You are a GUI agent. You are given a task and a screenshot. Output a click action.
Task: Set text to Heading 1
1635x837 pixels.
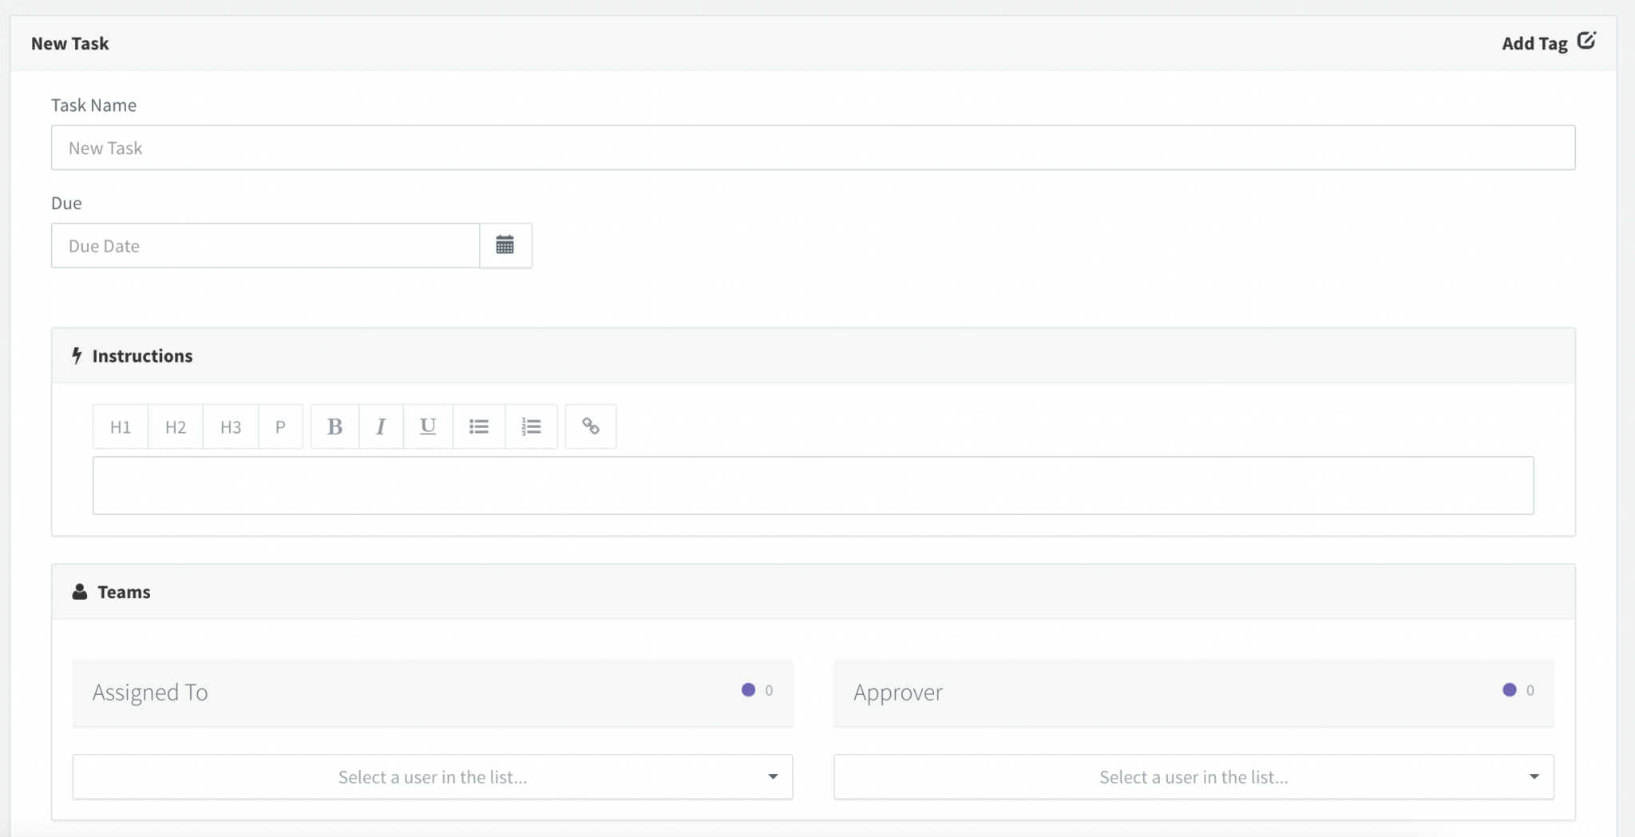click(x=121, y=426)
